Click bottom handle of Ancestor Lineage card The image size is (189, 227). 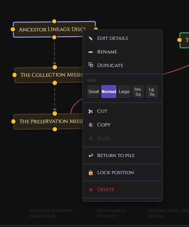coord(54,37)
